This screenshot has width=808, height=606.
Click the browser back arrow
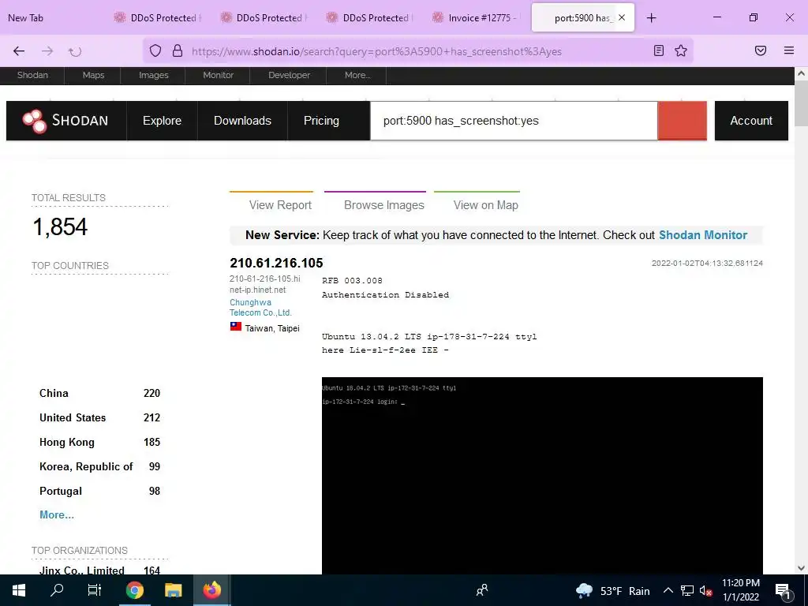pos(19,51)
